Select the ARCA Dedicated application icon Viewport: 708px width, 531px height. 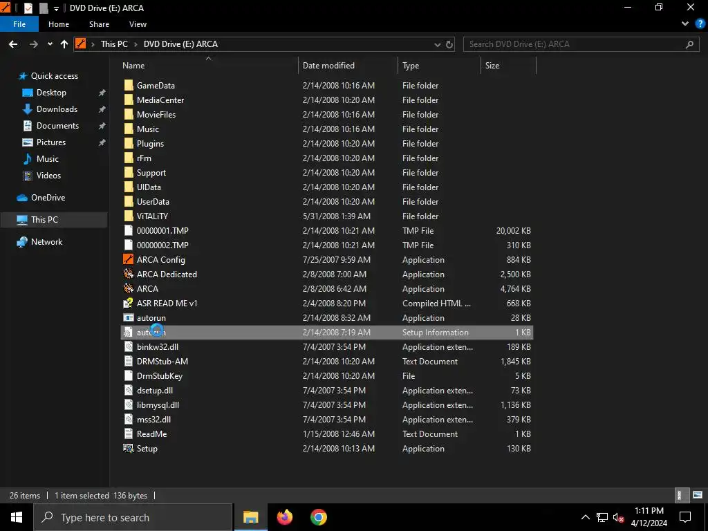128,274
